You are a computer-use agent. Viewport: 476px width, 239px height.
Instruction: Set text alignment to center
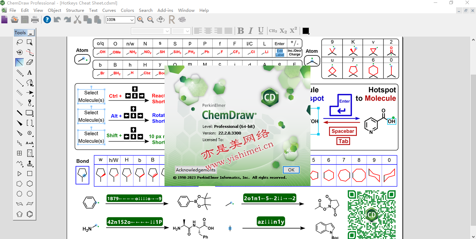coord(208,31)
